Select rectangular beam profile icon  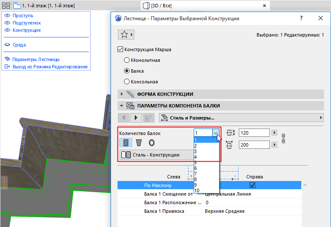point(126,143)
